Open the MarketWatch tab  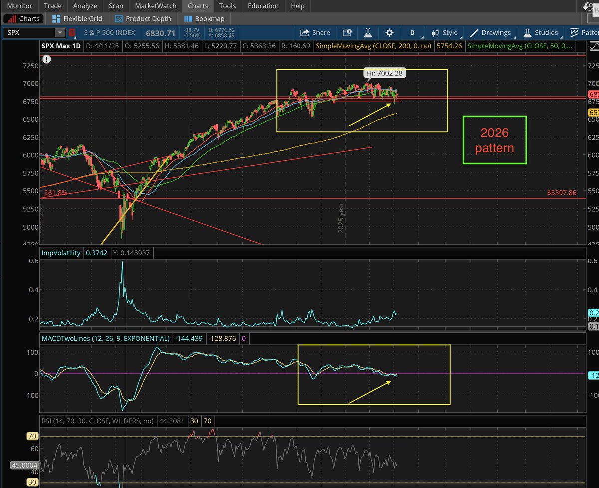(x=156, y=6)
